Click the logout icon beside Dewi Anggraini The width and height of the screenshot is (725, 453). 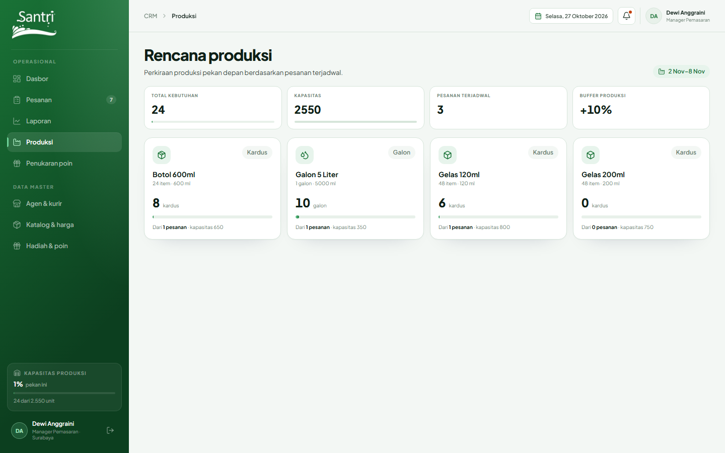pyautogui.click(x=110, y=430)
